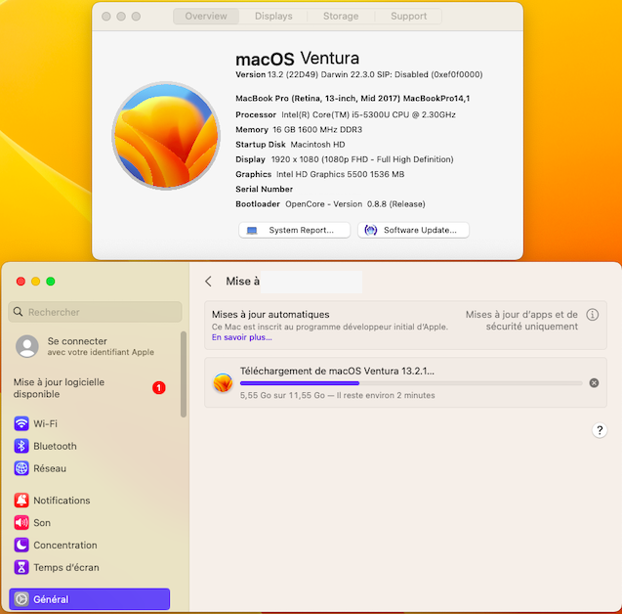This screenshot has height=614, width=622.
Task: Click the update icon on Software Update button
Action: pos(370,230)
